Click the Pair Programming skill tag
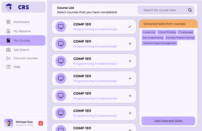The height and width of the screenshot is (131, 202). click(x=153, y=38)
